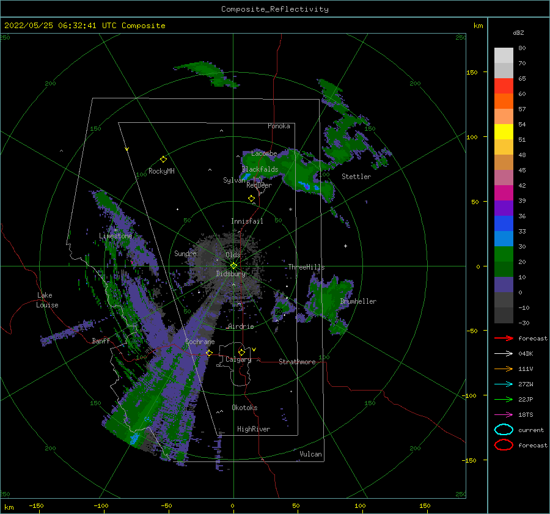
Task: Click the yellow diamond marker below RedDeer
Action: pyautogui.click(x=251, y=198)
